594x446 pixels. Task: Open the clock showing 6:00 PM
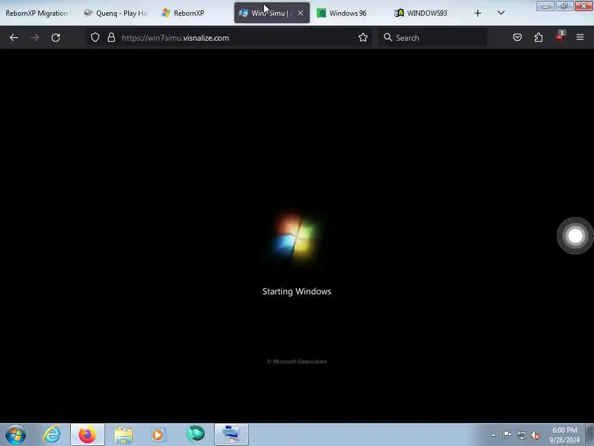click(564, 435)
